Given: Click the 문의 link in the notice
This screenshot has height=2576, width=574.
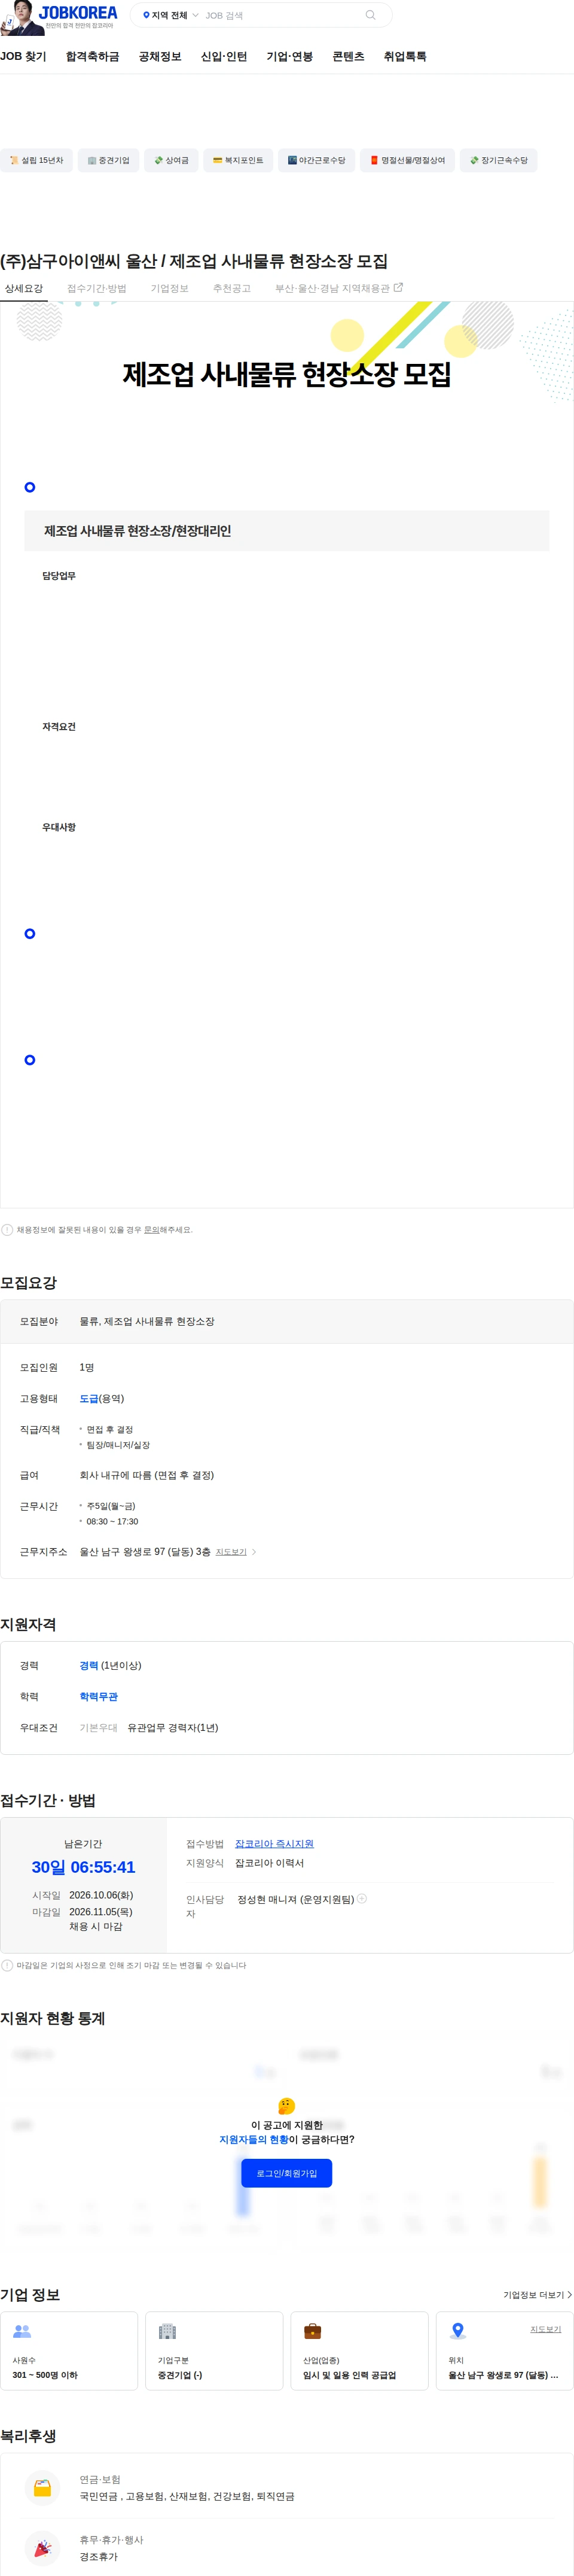Looking at the screenshot, I should pos(152,1230).
